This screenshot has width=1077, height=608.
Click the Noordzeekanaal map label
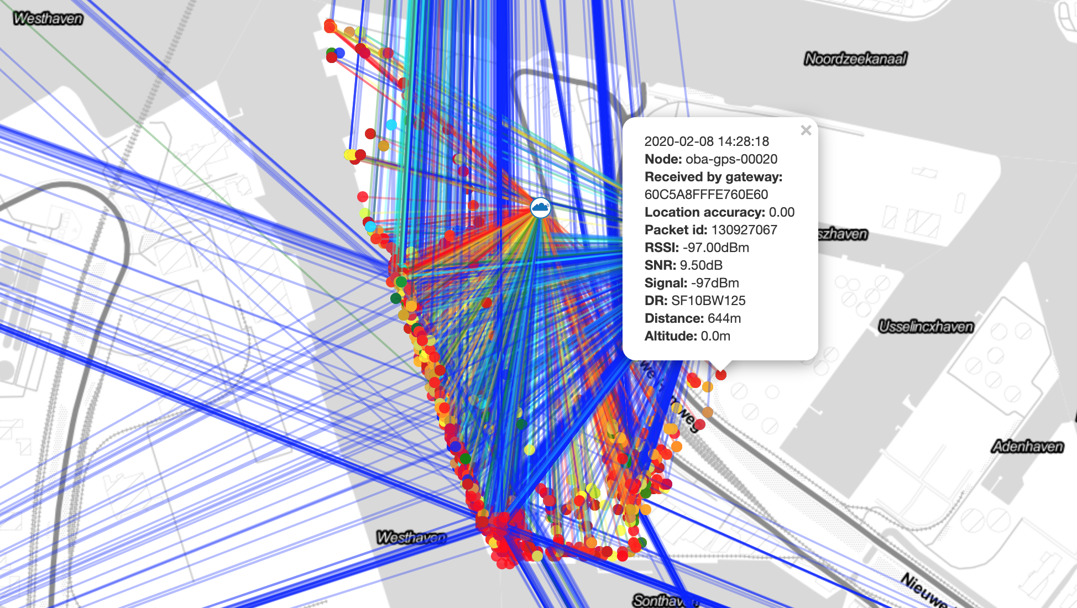[855, 59]
